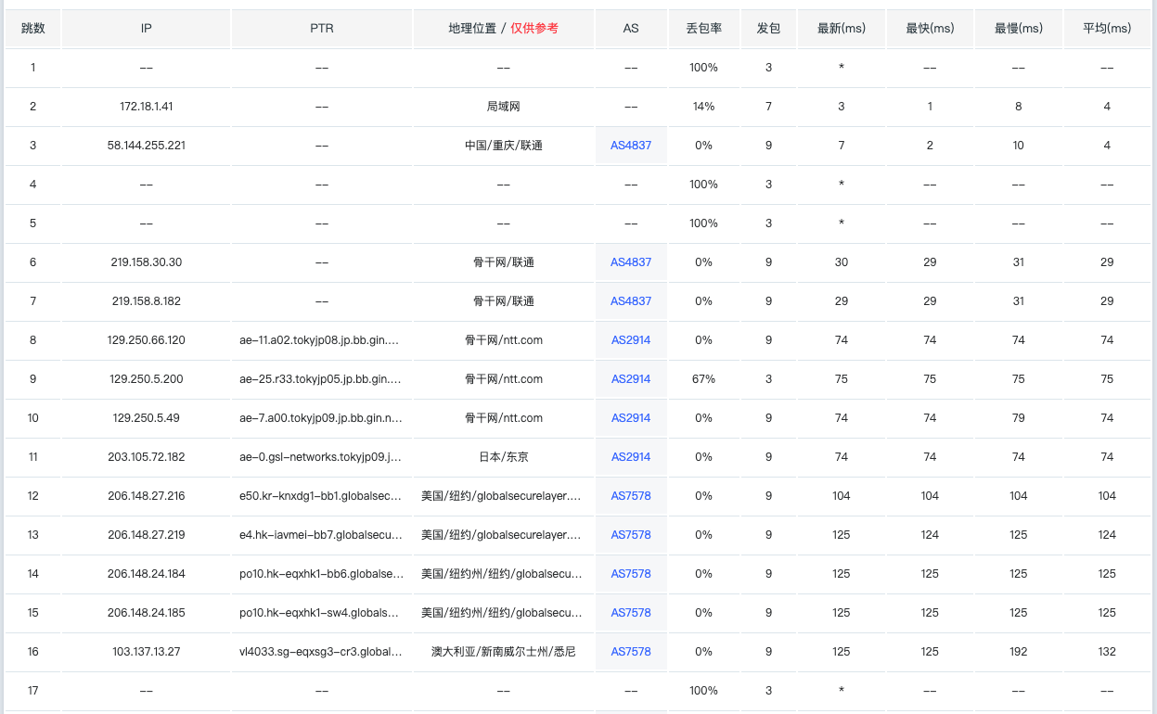Click PTR ae-25.r33.tokyjp05.jp.bb.gin

[321, 379]
